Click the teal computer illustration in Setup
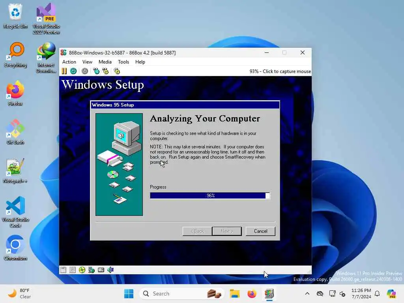The image size is (404, 303). (119, 165)
